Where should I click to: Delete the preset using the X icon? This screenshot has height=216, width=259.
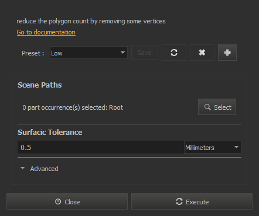tap(202, 53)
